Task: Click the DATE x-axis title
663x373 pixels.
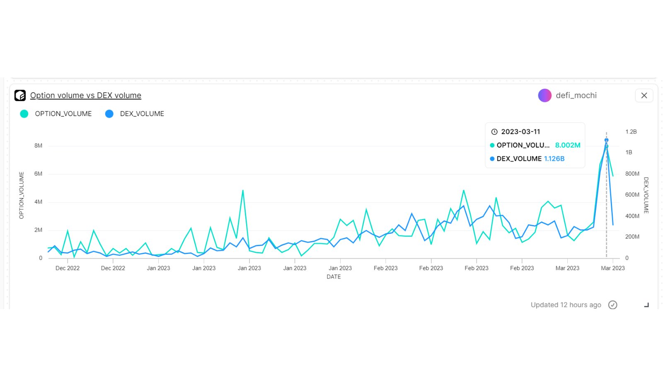Action: [334, 277]
